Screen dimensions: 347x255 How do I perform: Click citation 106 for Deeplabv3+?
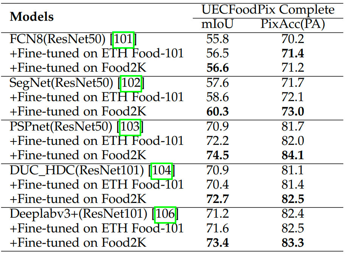(165, 215)
